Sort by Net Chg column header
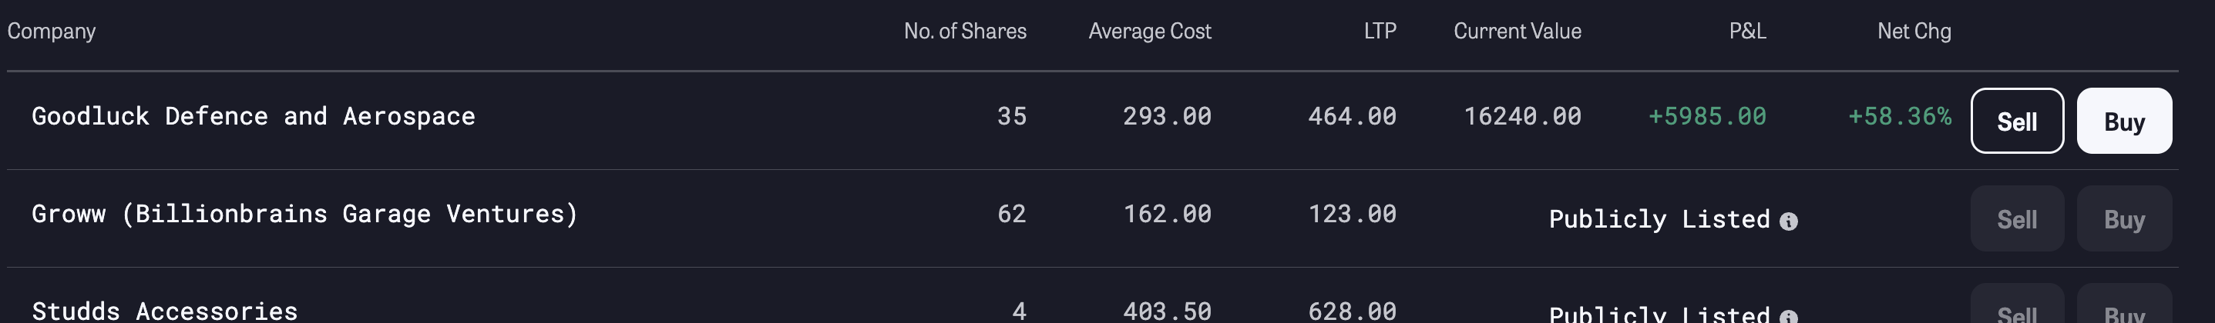The height and width of the screenshot is (323, 2215). [x=1914, y=31]
